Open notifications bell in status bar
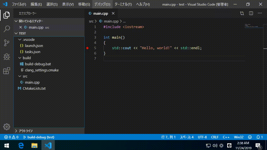Image resolution: width=267 pixels, height=150 pixels. pos(260,137)
